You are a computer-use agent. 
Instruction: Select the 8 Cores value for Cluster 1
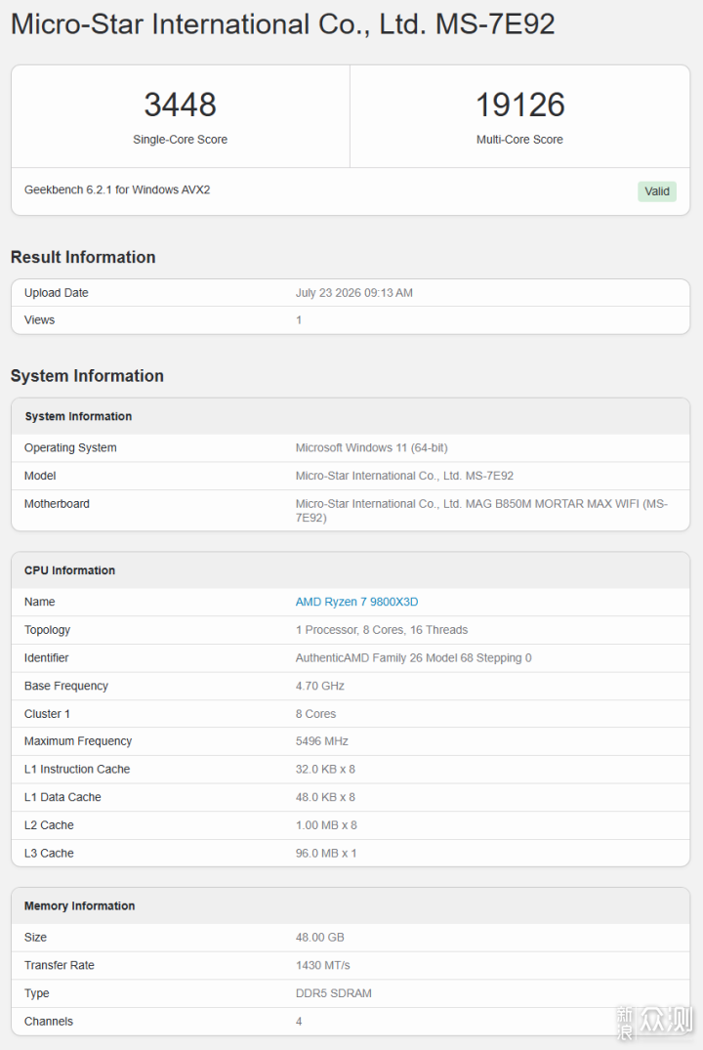click(x=316, y=714)
